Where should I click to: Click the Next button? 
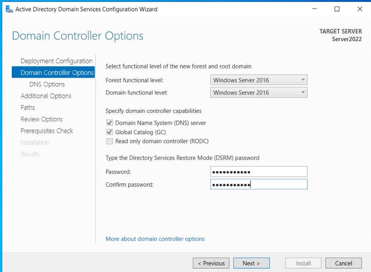(251, 263)
